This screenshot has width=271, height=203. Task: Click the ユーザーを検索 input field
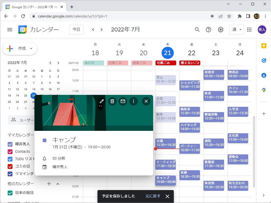point(26,120)
